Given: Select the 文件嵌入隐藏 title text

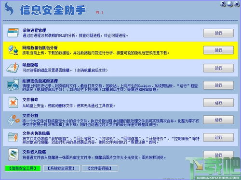Looking at the screenshot, I should [34, 152].
